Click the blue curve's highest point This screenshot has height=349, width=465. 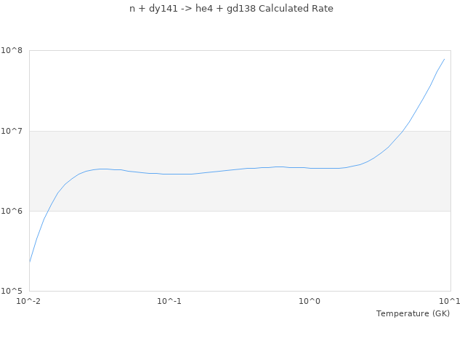point(445,59)
